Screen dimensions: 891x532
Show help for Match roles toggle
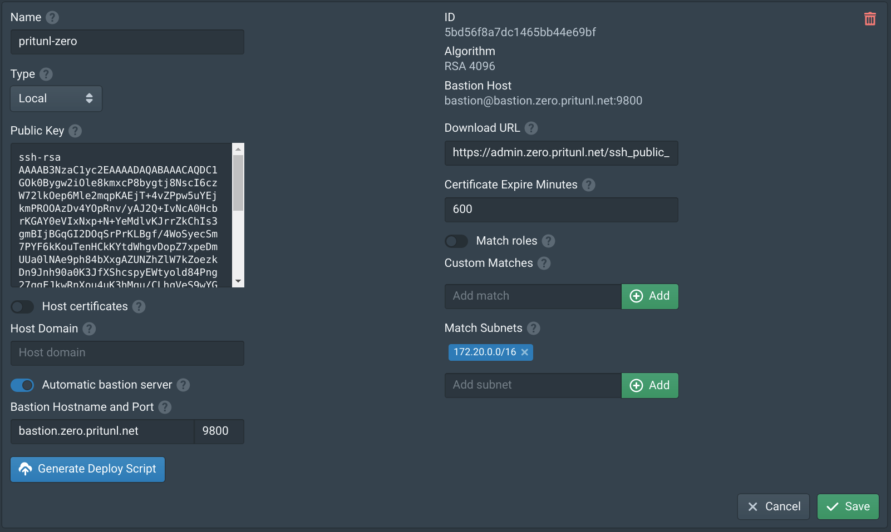pyautogui.click(x=549, y=241)
